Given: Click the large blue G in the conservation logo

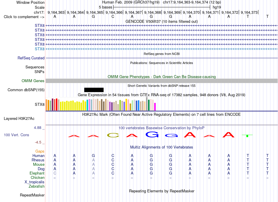Looking at the screenshot, I should click(x=152, y=134).
